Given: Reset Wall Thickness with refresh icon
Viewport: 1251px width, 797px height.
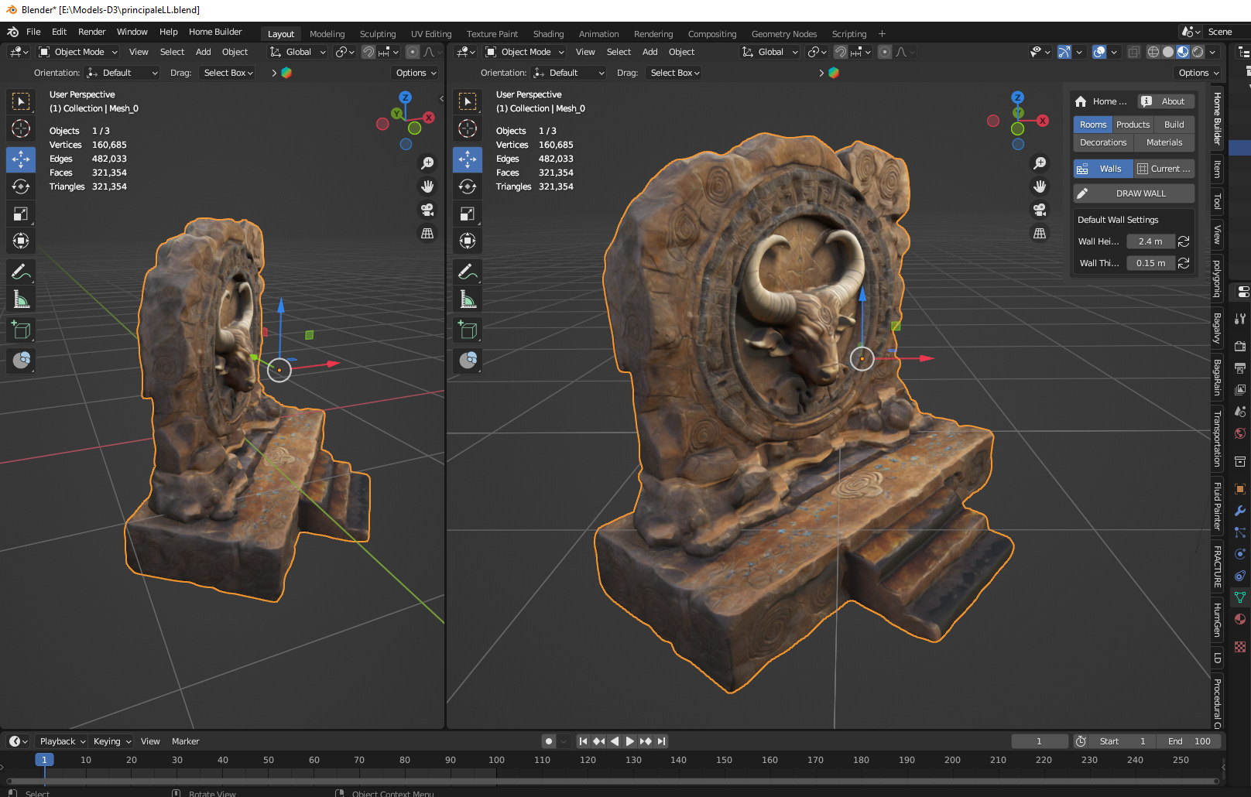Looking at the screenshot, I should click(x=1184, y=263).
